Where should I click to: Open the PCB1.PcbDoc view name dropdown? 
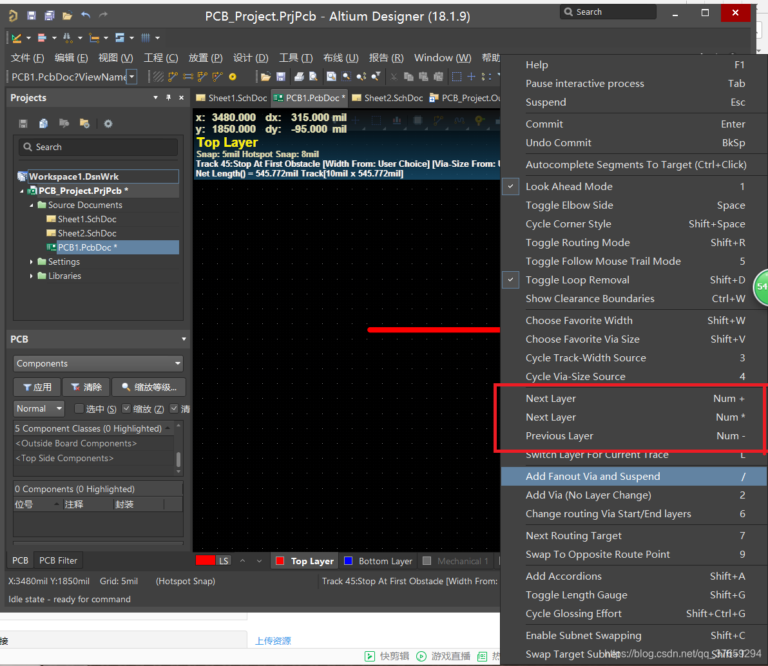coord(131,77)
